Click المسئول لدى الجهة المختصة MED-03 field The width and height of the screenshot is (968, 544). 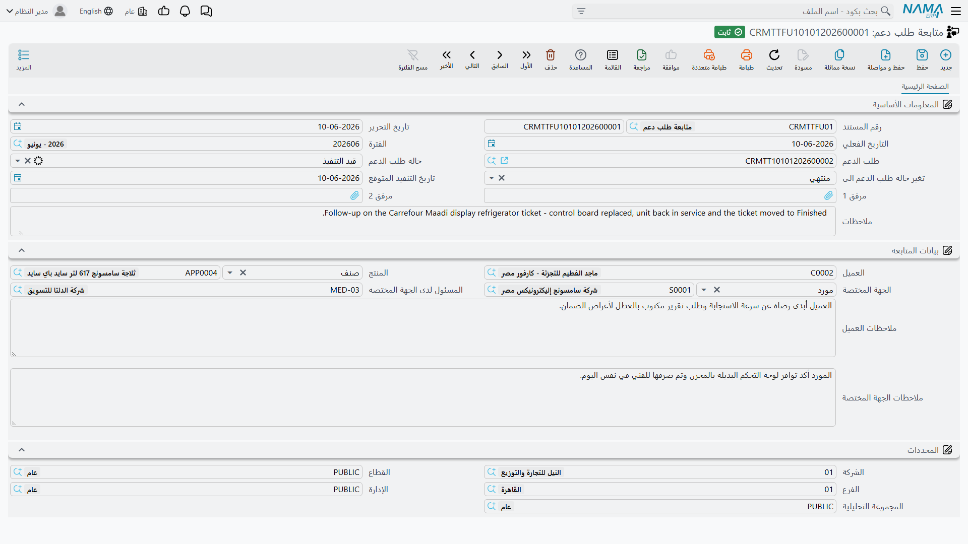[186, 290]
